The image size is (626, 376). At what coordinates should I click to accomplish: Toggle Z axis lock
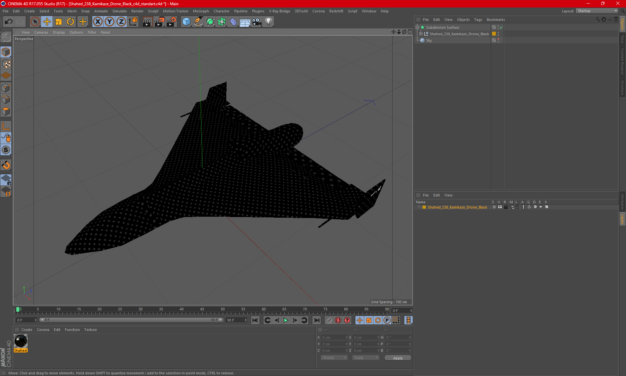[x=121, y=22]
